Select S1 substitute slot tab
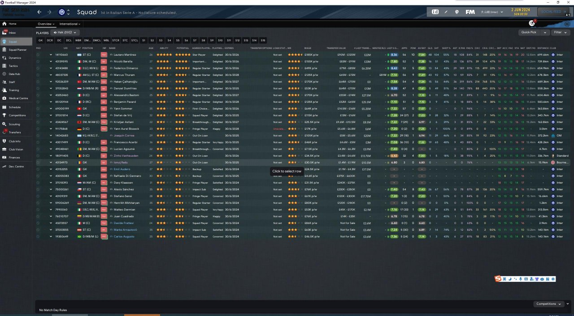Image resolution: width=574 pixels, height=316 pixels. (x=143, y=40)
